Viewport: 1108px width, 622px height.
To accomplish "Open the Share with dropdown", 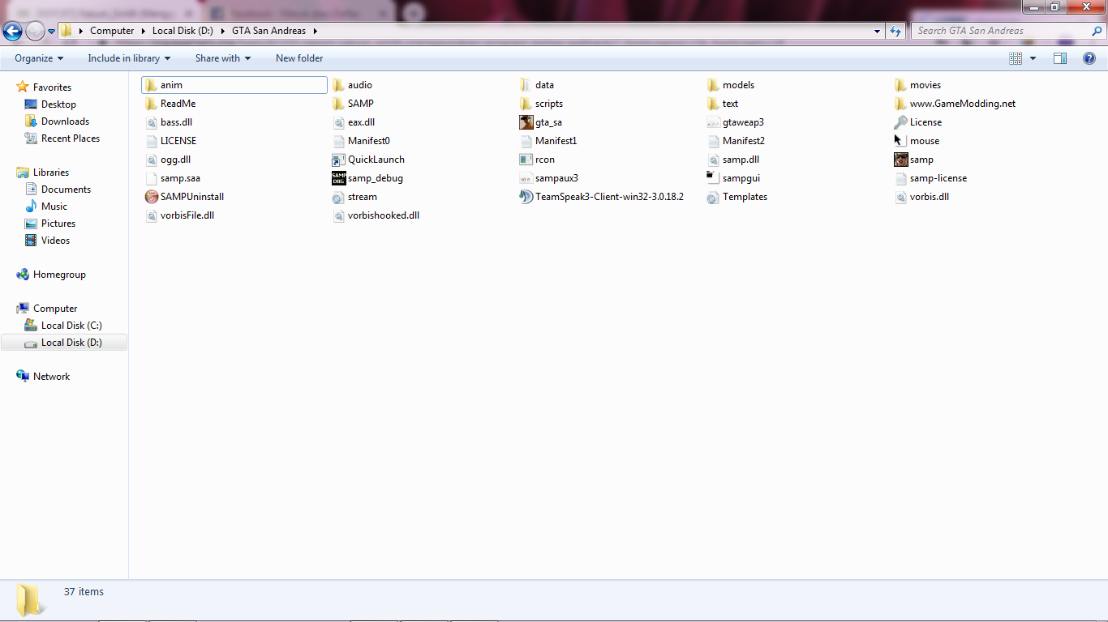I will coord(223,58).
